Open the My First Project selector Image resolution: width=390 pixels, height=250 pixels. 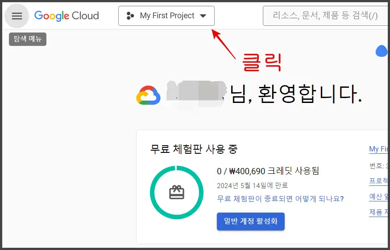166,16
